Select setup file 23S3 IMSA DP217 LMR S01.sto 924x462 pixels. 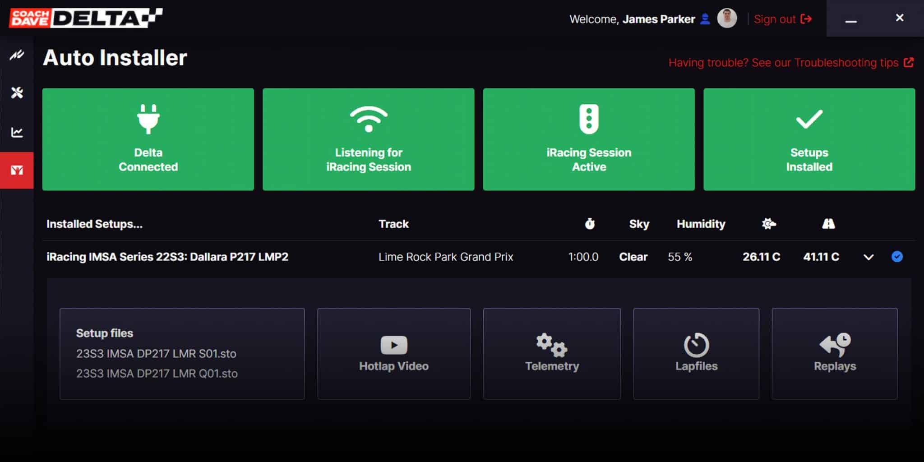click(x=156, y=354)
